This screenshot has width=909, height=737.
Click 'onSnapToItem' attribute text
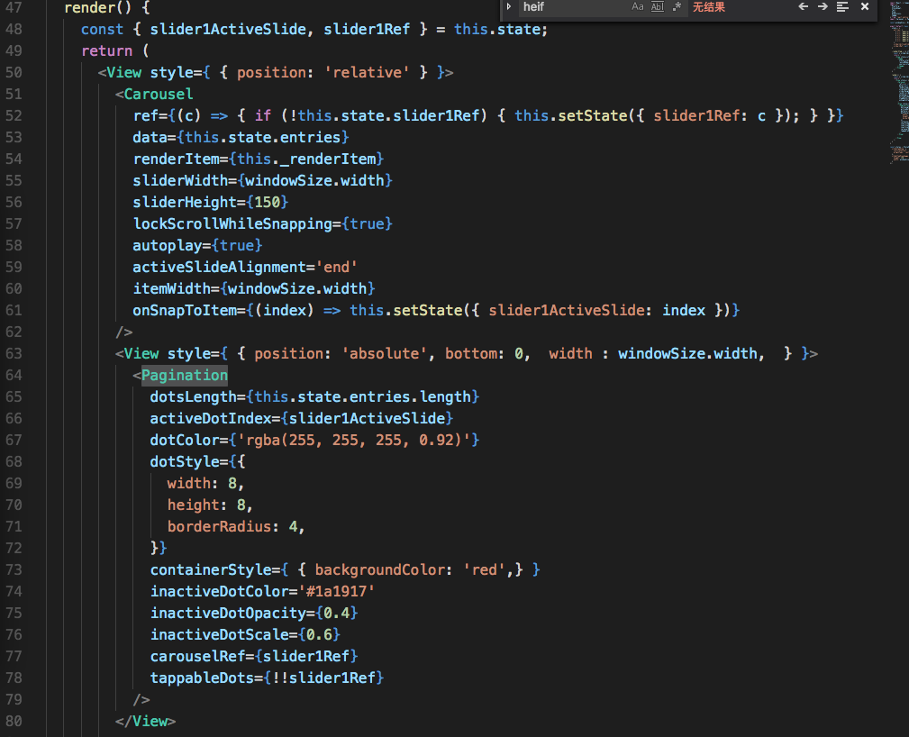(185, 310)
